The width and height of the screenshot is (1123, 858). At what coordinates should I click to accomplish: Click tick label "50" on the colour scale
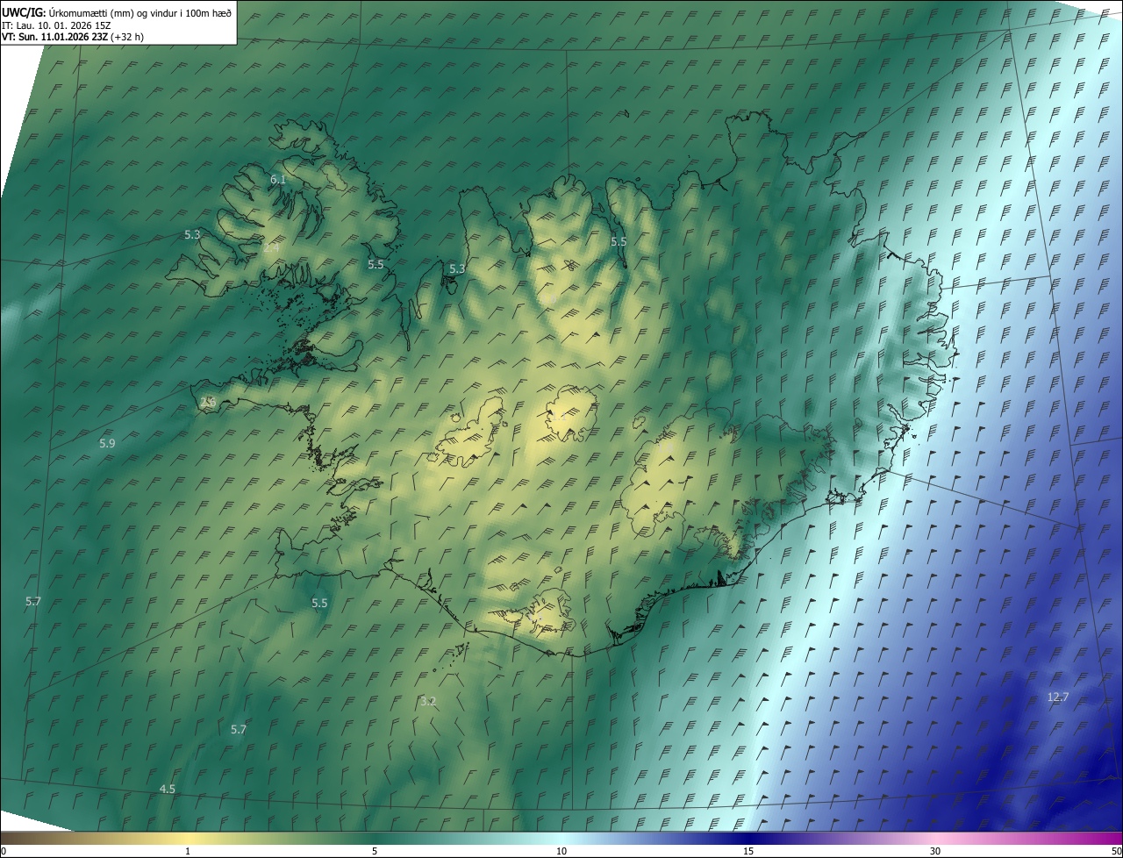(1116, 851)
